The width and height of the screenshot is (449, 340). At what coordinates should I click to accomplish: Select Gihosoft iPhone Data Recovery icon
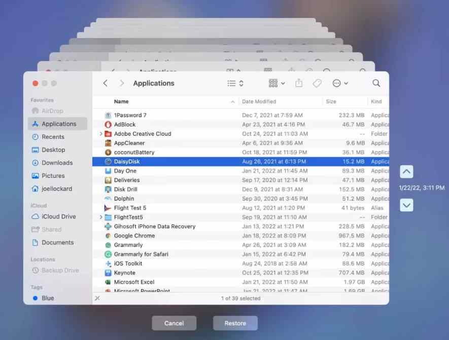[108, 226]
